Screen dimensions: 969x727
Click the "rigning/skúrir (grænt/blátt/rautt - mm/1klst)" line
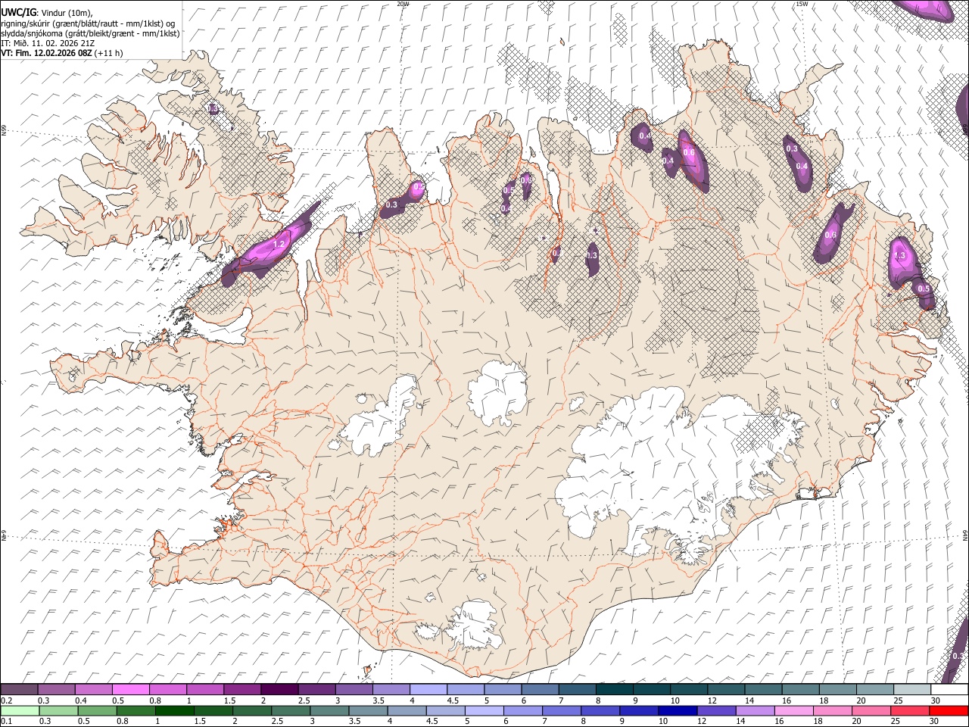coord(83,23)
